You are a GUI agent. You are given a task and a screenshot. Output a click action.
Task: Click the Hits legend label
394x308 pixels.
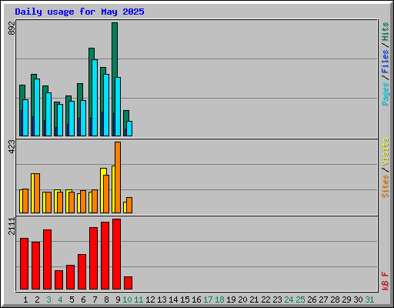pos(386,32)
